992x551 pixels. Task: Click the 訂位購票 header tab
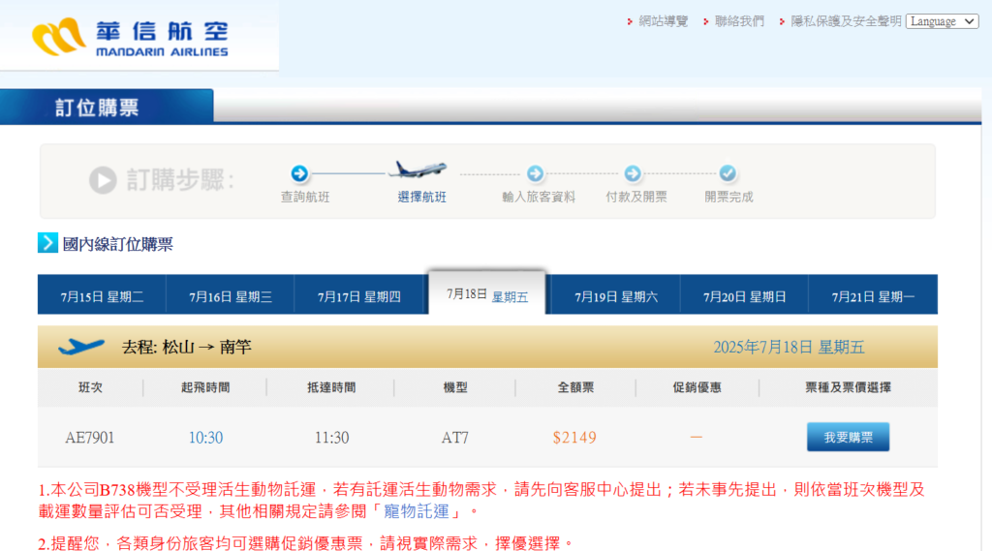107,107
